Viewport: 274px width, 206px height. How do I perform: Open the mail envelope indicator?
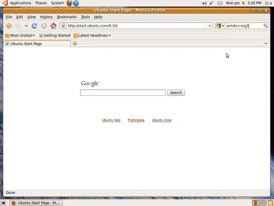(220, 3)
